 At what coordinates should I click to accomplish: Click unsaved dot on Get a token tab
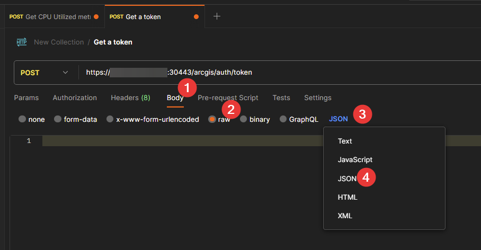197,16
